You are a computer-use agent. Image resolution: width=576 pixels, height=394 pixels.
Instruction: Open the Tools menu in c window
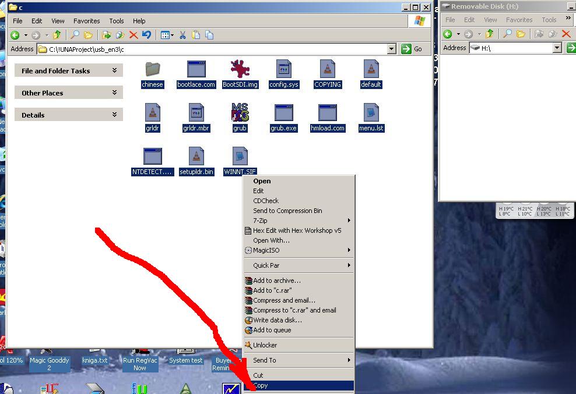117,21
